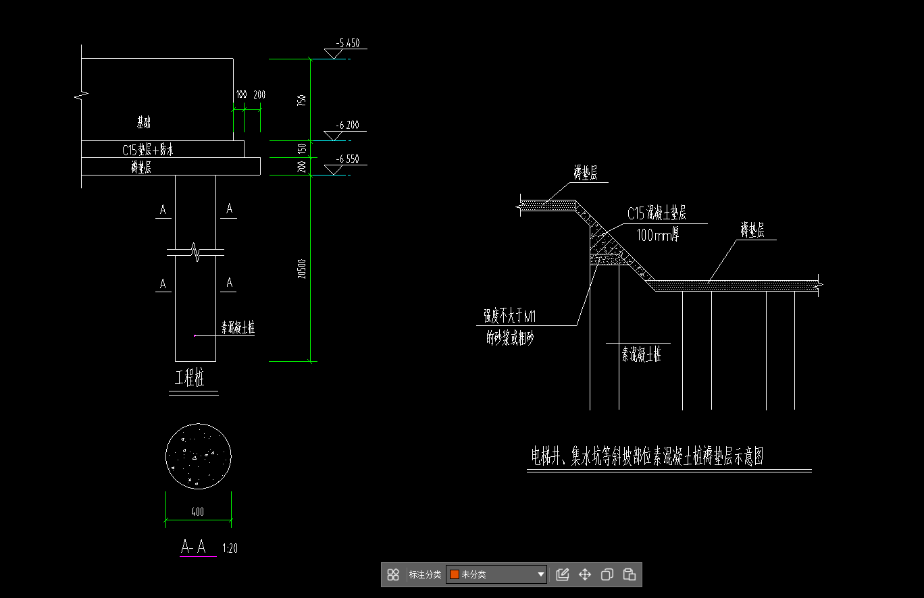Click the orange color swatch beside 未分类
Viewport: 924px width, 598px height.
coord(455,575)
